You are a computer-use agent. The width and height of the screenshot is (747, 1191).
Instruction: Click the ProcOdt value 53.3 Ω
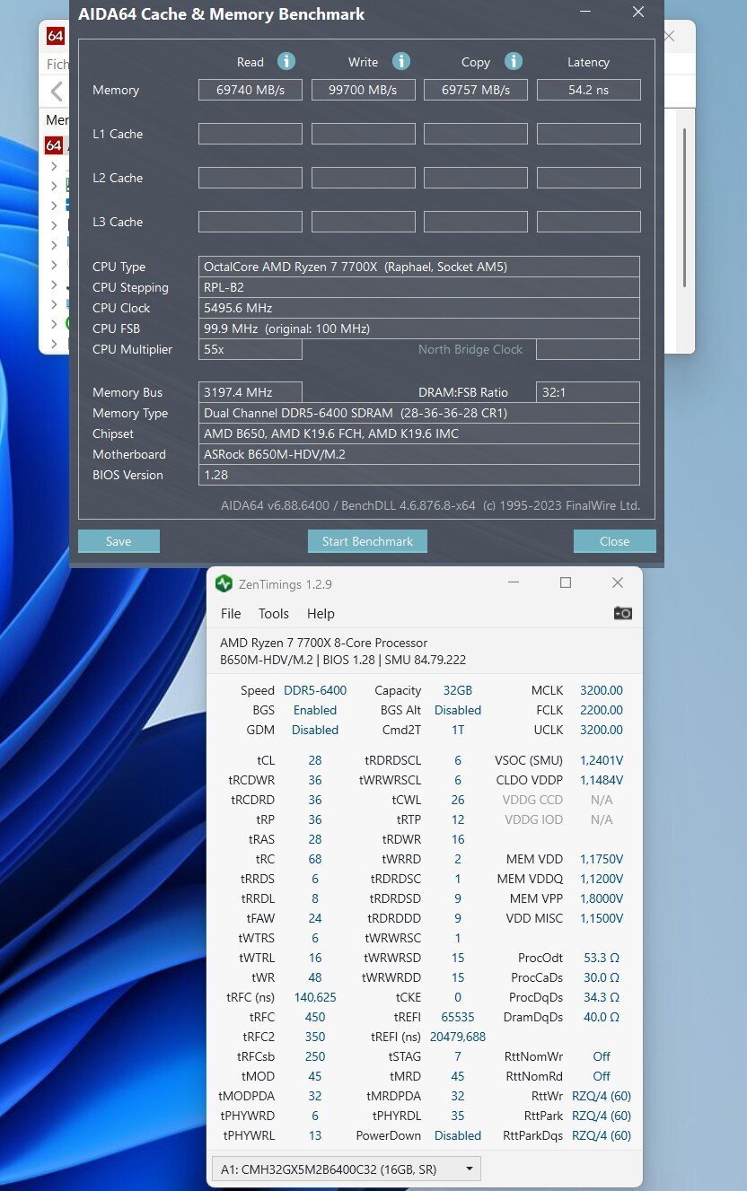(x=602, y=958)
